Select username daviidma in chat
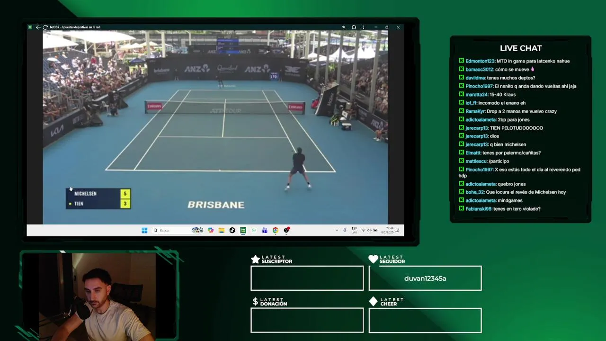The width and height of the screenshot is (606, 341). (475, 78)
